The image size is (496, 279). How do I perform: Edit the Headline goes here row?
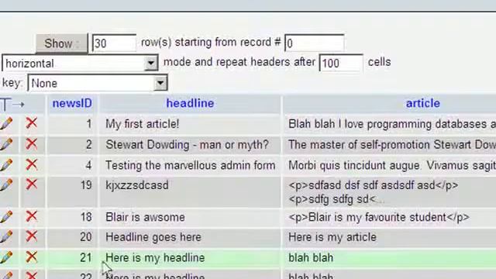click(6, 237)
